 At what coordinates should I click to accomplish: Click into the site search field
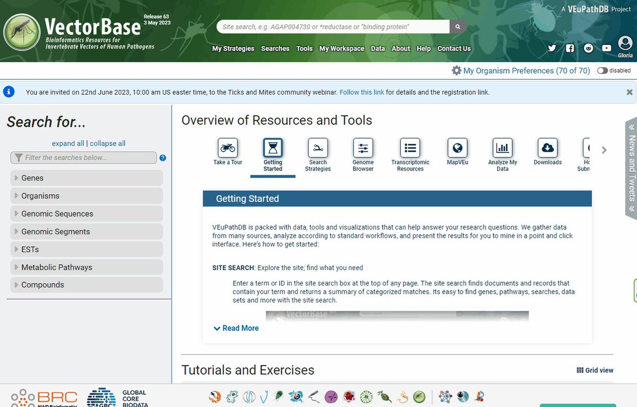point(333,27)
